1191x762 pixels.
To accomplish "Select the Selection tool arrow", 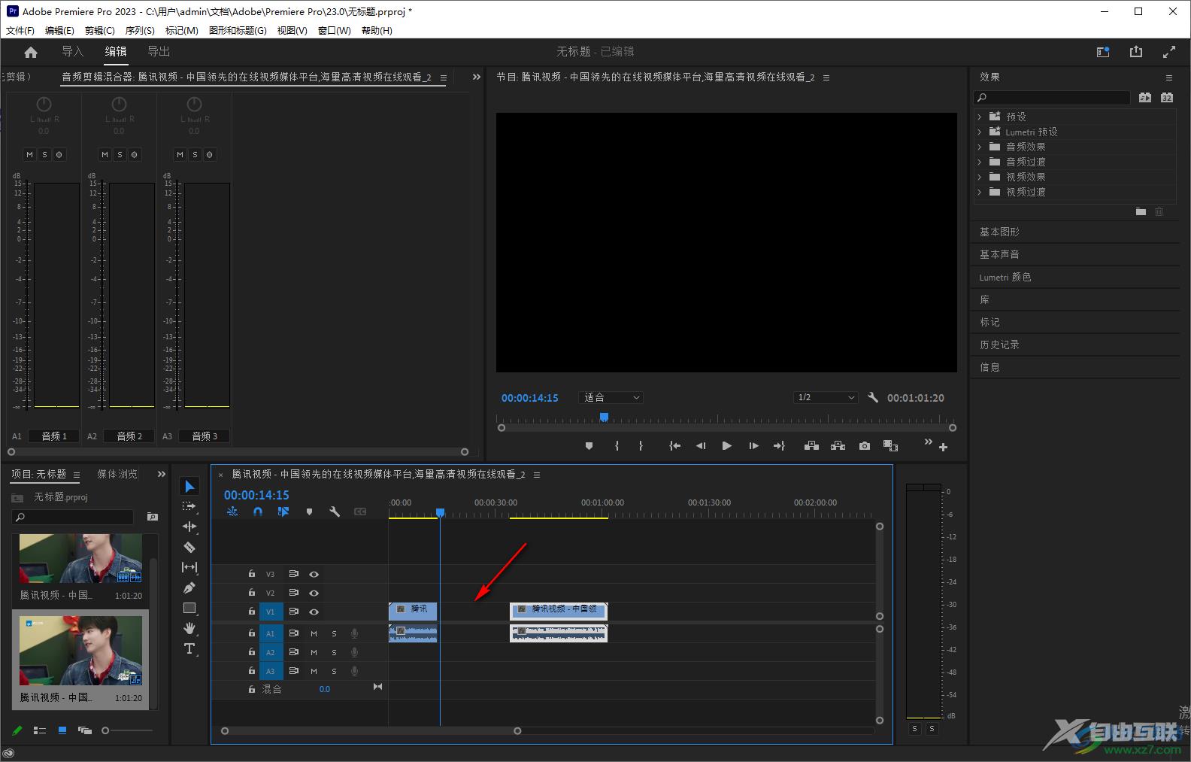I will tap(189, 487).
